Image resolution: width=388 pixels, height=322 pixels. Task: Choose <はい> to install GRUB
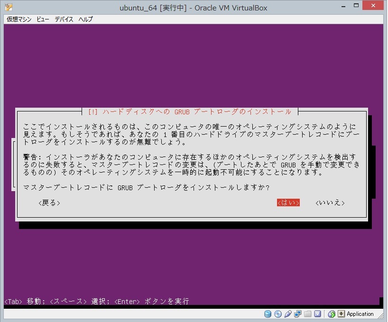tap(288, 202)
